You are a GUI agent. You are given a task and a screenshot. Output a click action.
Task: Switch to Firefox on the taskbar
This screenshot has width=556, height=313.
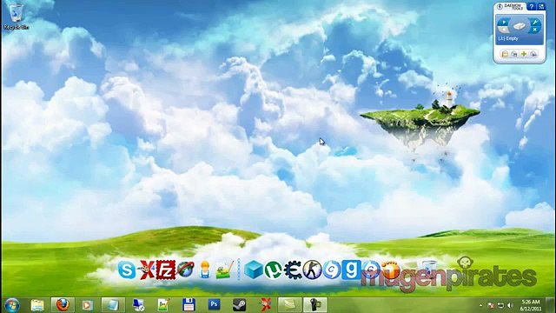click(x=63, y=305)
